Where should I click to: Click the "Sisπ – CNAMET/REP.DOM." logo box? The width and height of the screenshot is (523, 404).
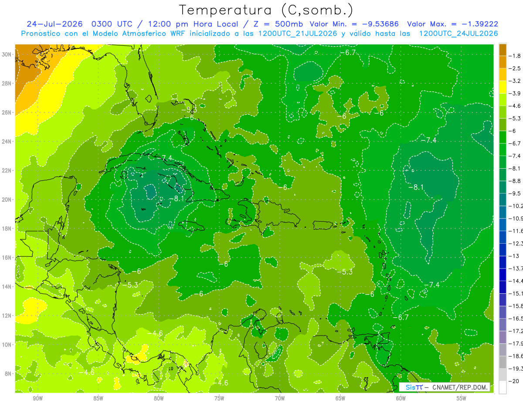(x=445, y=387)
